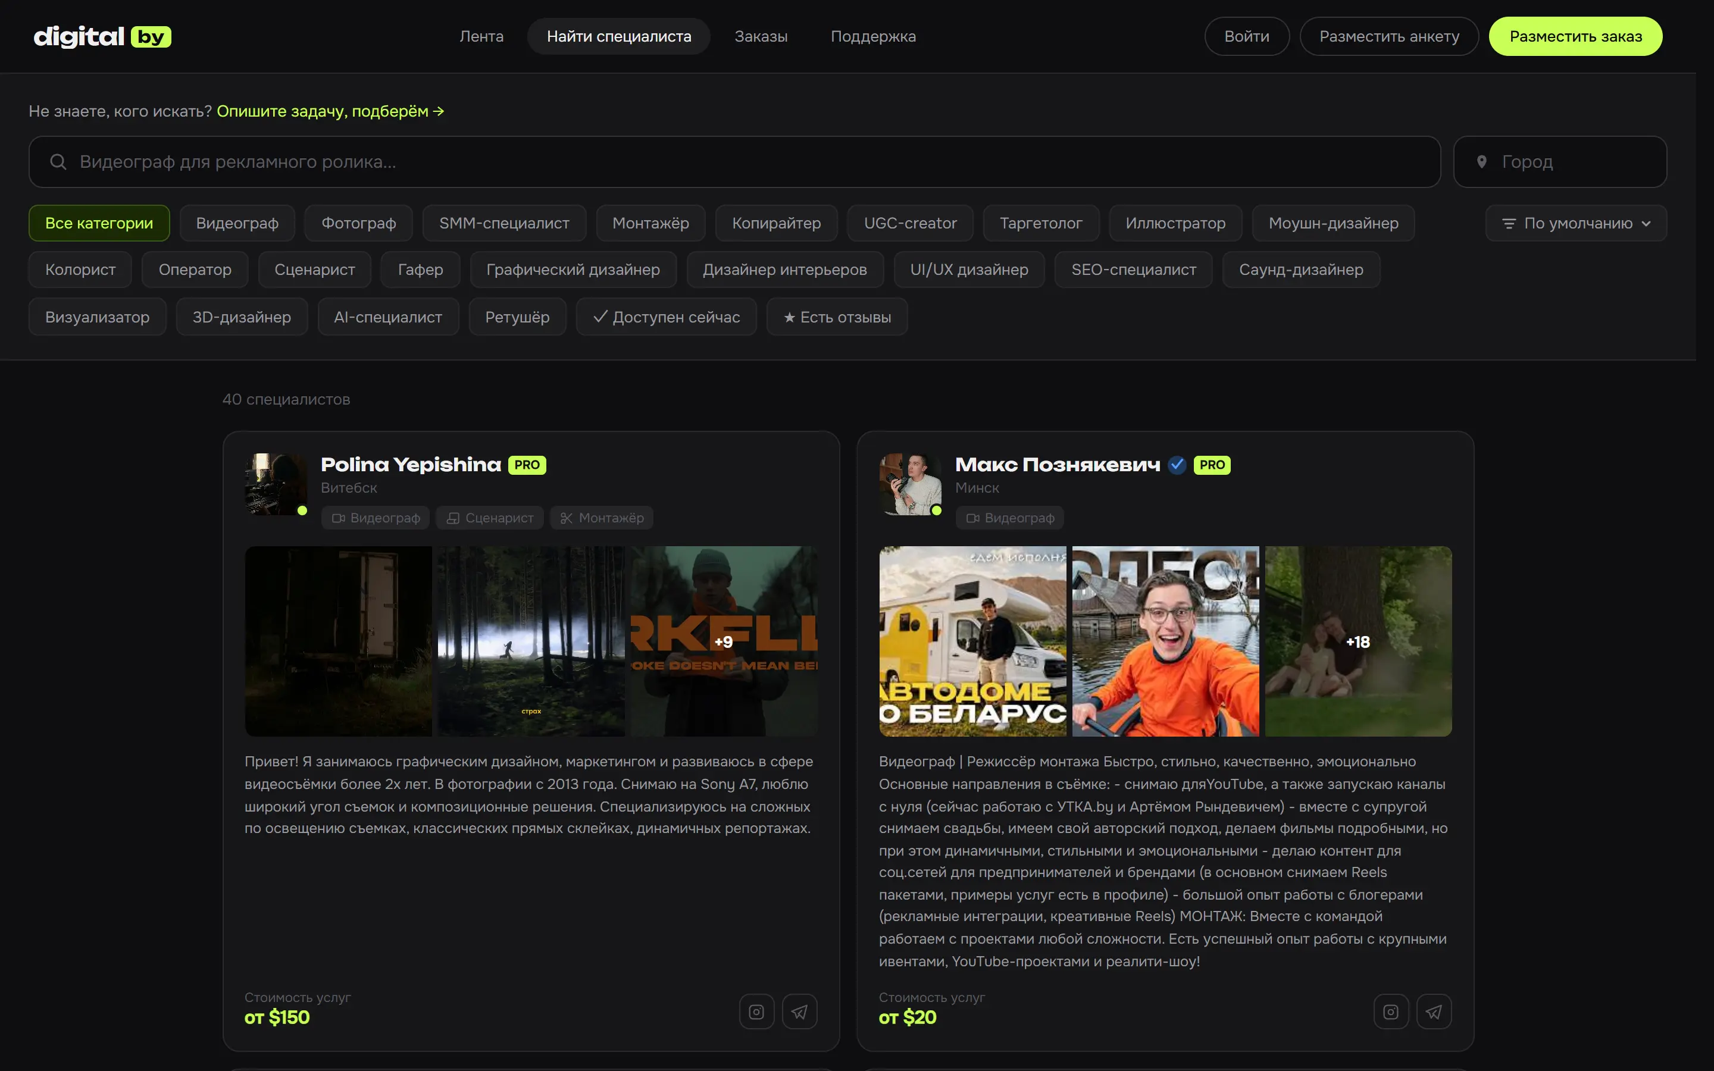Click the Сценарист tag on Polina's card

(x=490, y=518)
